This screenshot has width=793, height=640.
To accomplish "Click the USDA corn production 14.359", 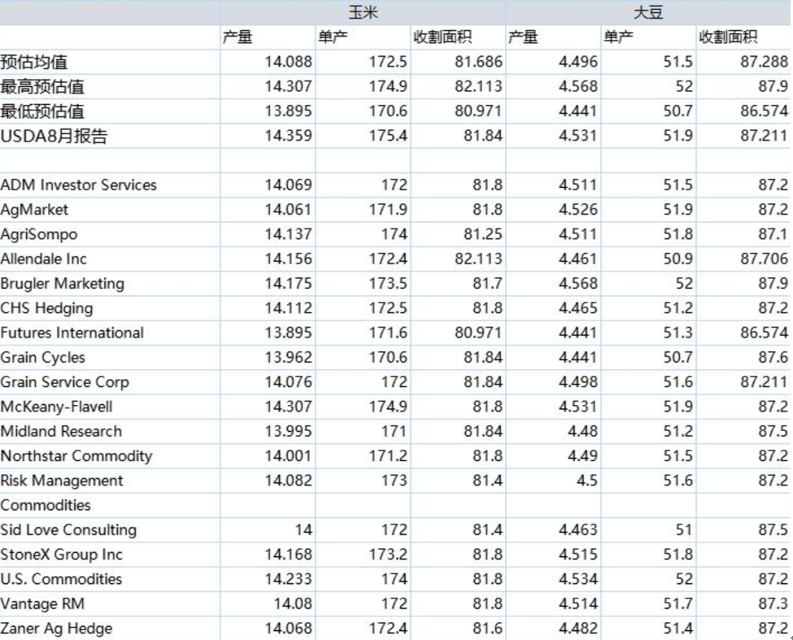I will pyautogui.click(x=288, y=136).
